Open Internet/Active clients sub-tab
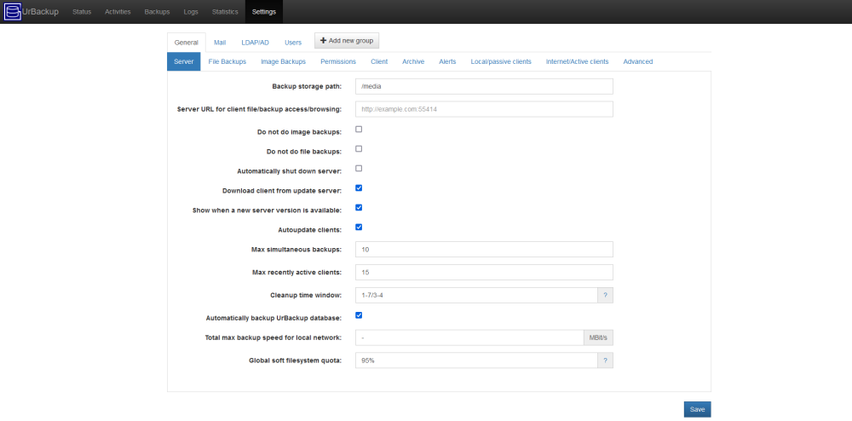852x421 pixels. tap(577, 61)
